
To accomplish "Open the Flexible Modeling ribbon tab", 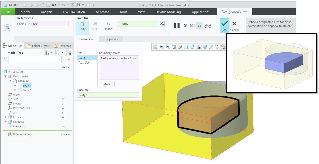I will point(168,12).
